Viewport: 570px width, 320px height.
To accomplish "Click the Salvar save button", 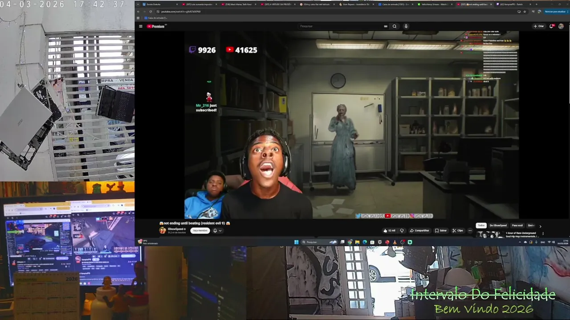I will click(440, 231).
